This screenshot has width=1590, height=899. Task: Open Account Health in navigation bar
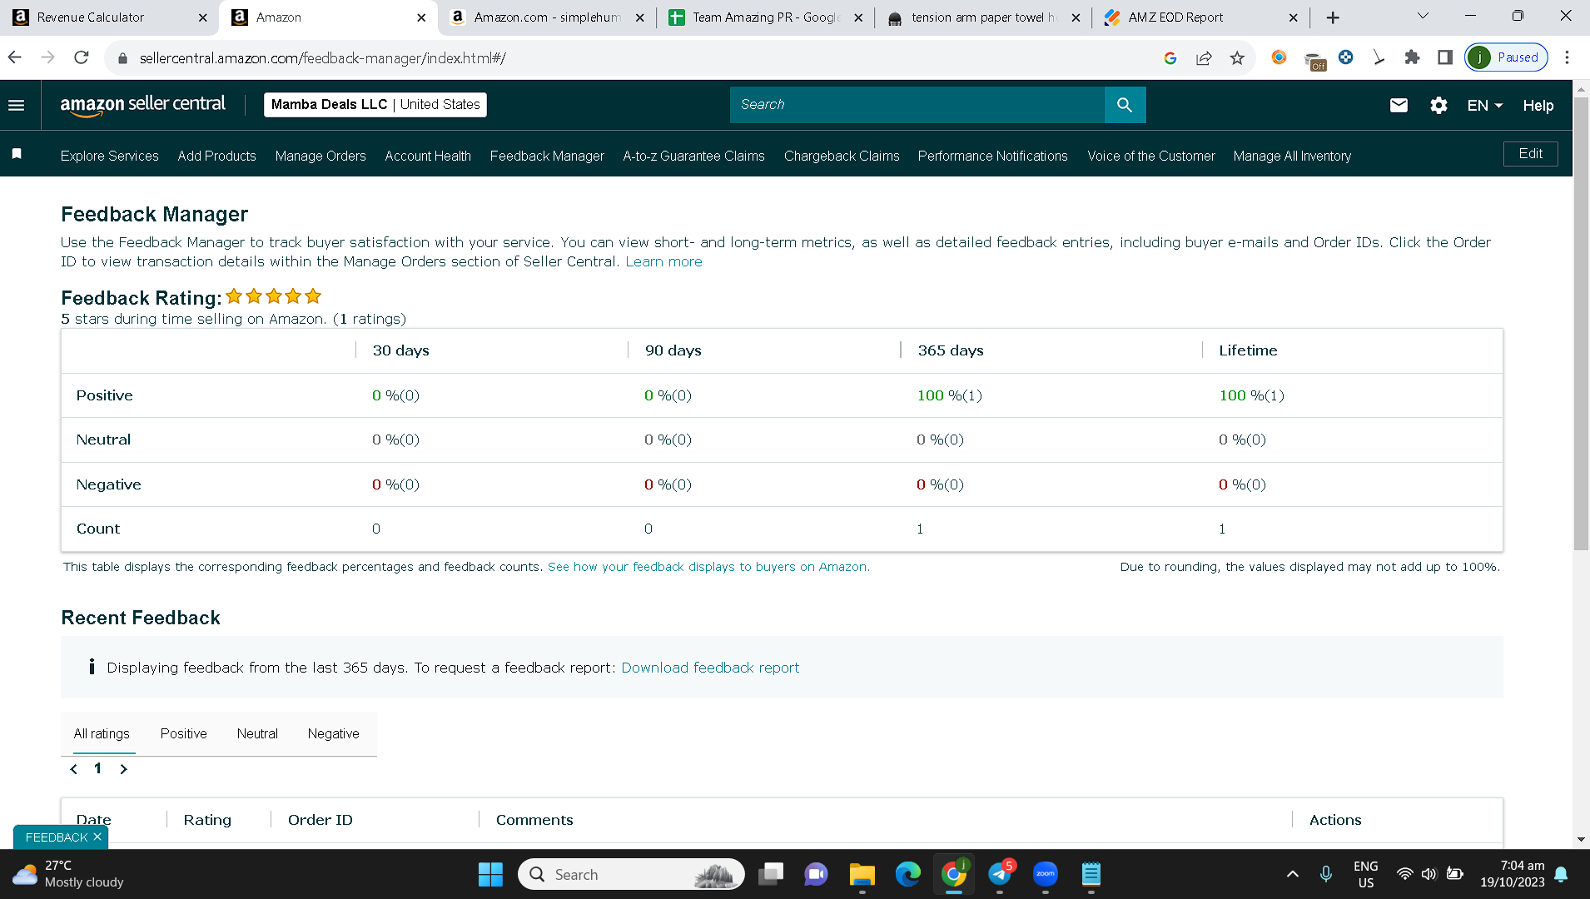(x=428, y=156)
